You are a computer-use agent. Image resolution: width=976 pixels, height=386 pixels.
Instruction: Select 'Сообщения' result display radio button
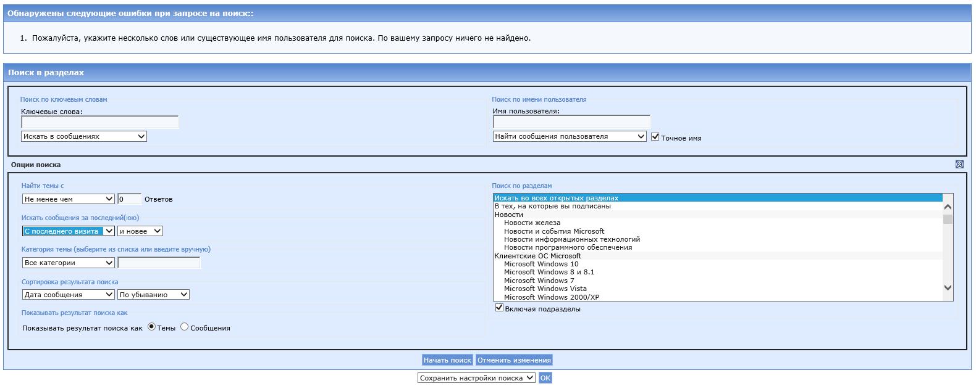tap(184, 327)
